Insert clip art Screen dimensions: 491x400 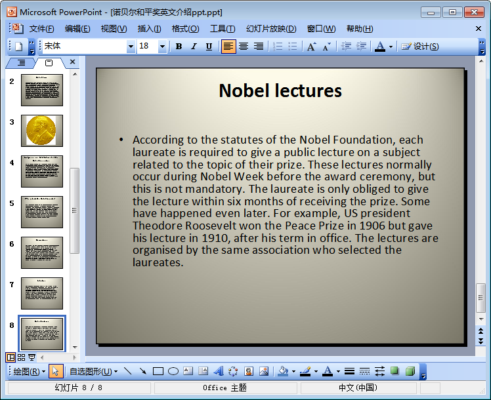249,371
